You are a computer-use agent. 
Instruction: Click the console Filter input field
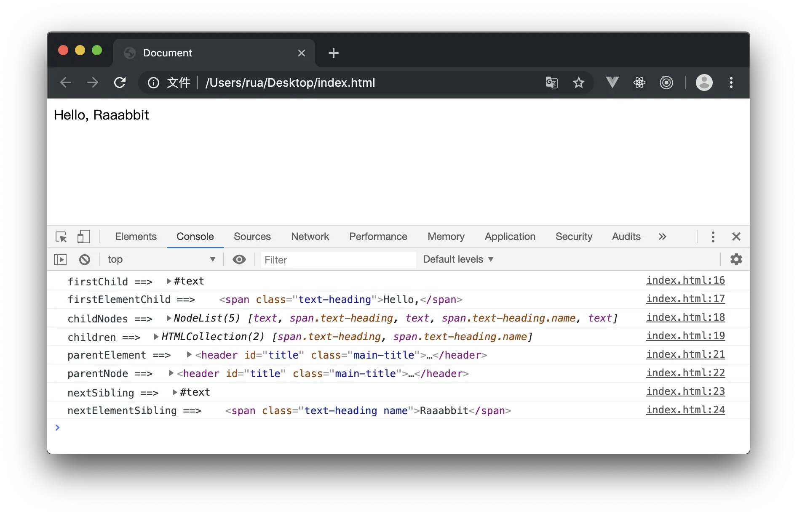pyautogui.click(x=338, y=260)
